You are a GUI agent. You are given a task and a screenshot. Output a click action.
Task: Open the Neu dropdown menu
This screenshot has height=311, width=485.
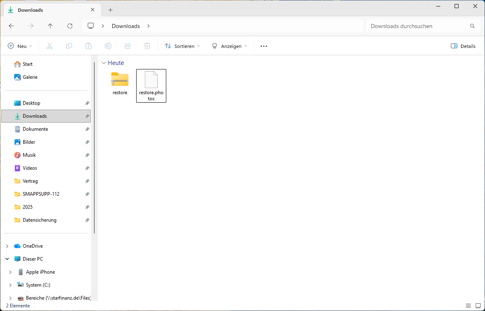tap(20, 46)
